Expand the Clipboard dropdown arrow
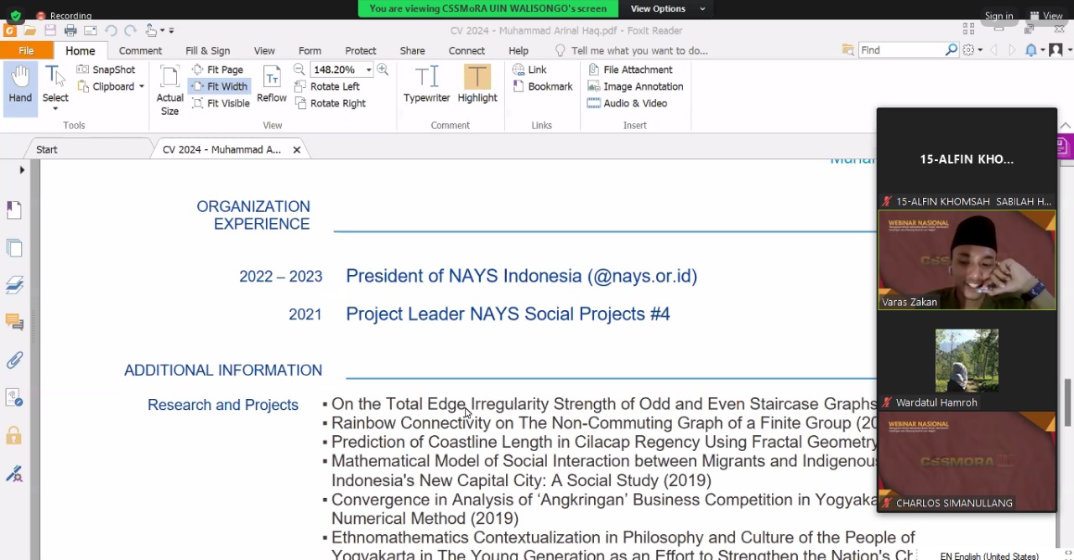Viewport: 1074px width, 560px height. (141, 86)
